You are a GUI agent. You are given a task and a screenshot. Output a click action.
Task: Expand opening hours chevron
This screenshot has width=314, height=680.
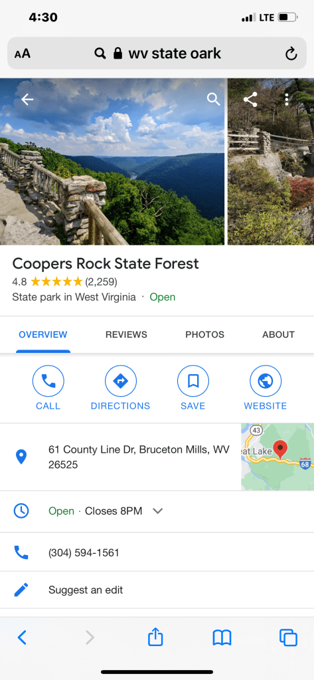(x=158, y=511)
